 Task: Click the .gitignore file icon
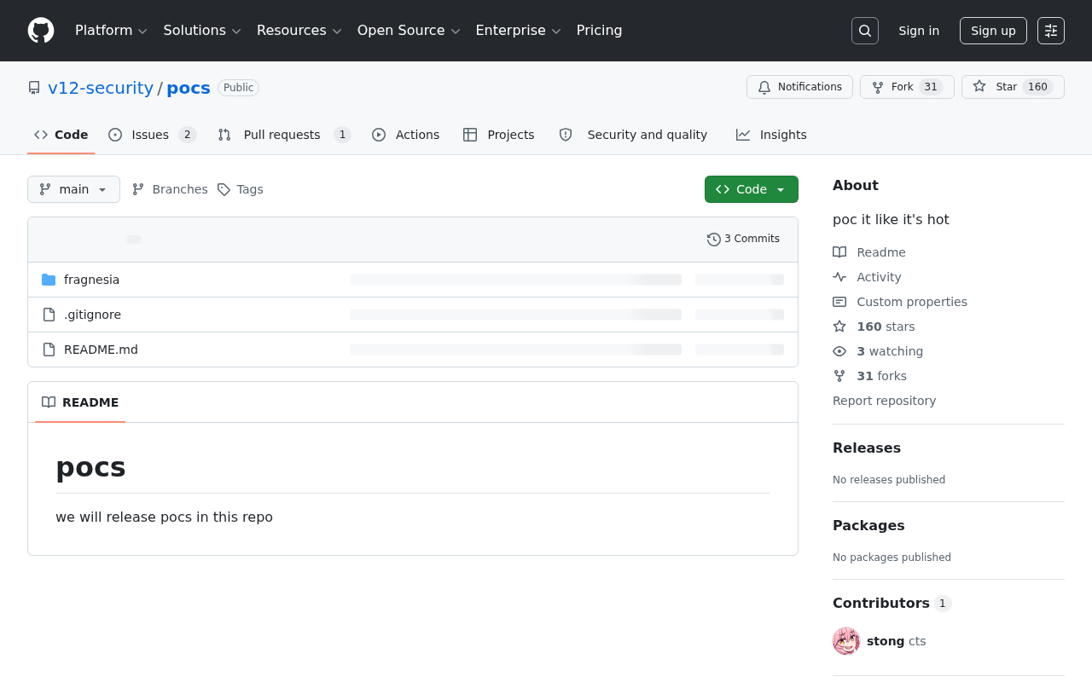point(49,315)
